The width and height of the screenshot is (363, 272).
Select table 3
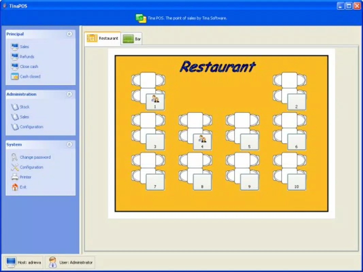155,142
